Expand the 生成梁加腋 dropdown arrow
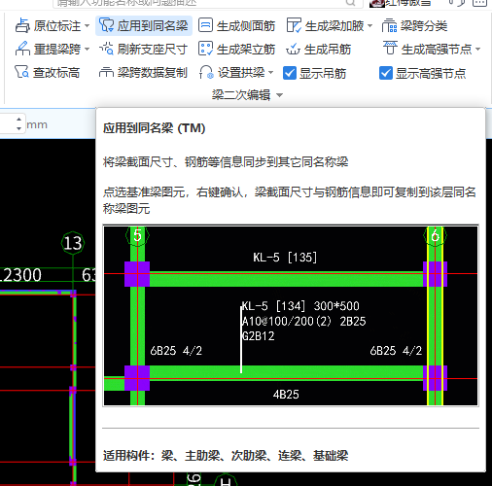This screenshot has width=492, height=486. click(x=370, y=25)
